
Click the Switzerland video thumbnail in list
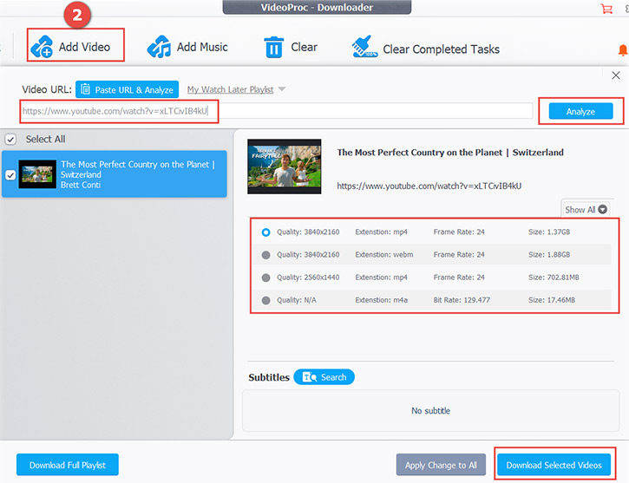37,174
